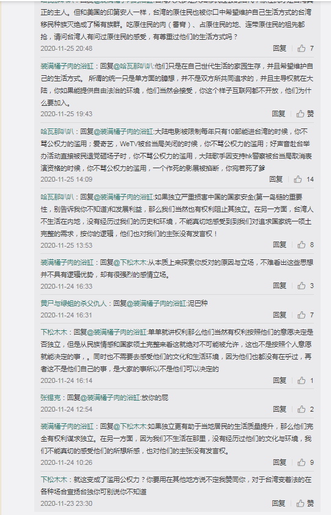Like the comment dated 2020-11-24 16:14
331x515 pixels.
(302, 380)
